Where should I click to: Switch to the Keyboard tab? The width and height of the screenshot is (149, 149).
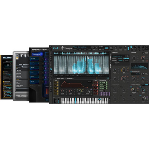pyautogui.click(x=70, y=79)
